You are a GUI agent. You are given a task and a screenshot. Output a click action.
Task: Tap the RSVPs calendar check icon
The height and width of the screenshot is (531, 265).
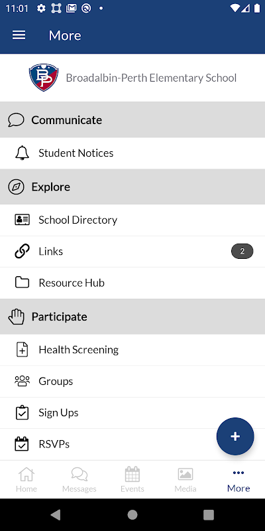coord(22,444)
